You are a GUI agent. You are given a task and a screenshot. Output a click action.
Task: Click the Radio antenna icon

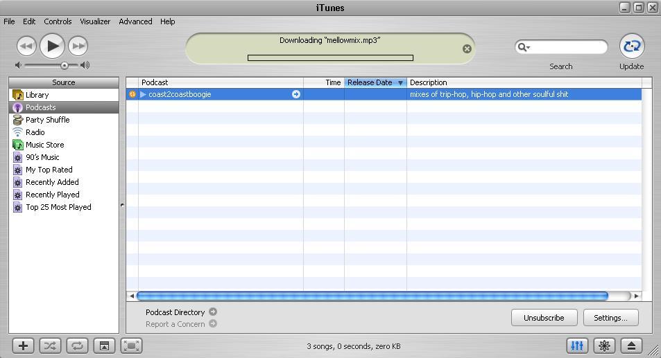point(18,132)
